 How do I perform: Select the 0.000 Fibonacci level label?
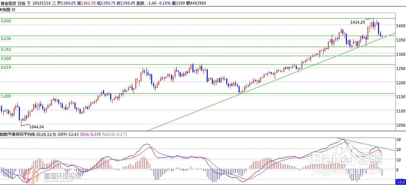point(6,21)
